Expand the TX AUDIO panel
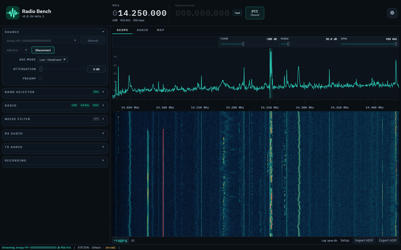401x250 pixels. (103, 147)
